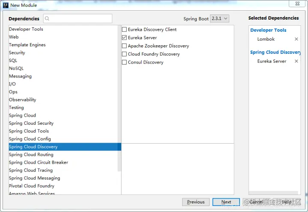The width and height of the screenshot is (308, 212).
Task: Select the Web category
Action: click(x=63, y=37)
